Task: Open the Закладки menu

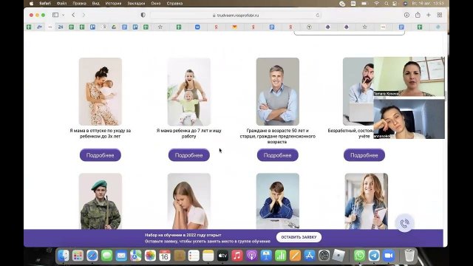Action: 136,3
